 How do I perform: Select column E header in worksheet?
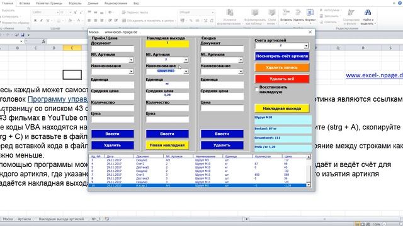pyautogui.click(x=72, y=48)
